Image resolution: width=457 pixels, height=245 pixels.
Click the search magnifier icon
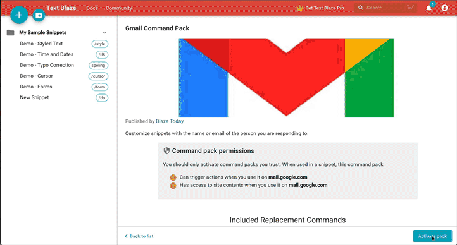(361, 8)
